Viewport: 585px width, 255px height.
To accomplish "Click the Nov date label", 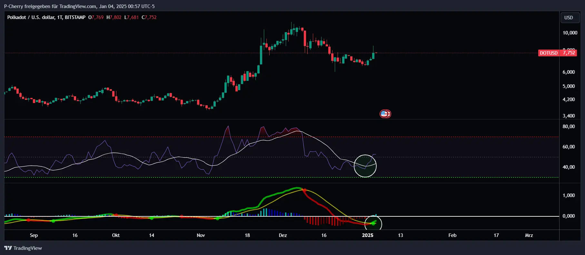I will (201, 235).
